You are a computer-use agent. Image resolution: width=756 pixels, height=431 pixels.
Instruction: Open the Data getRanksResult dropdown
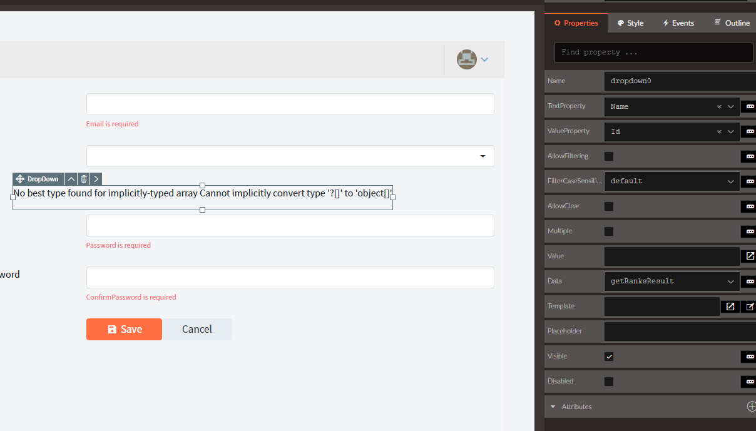672,281
